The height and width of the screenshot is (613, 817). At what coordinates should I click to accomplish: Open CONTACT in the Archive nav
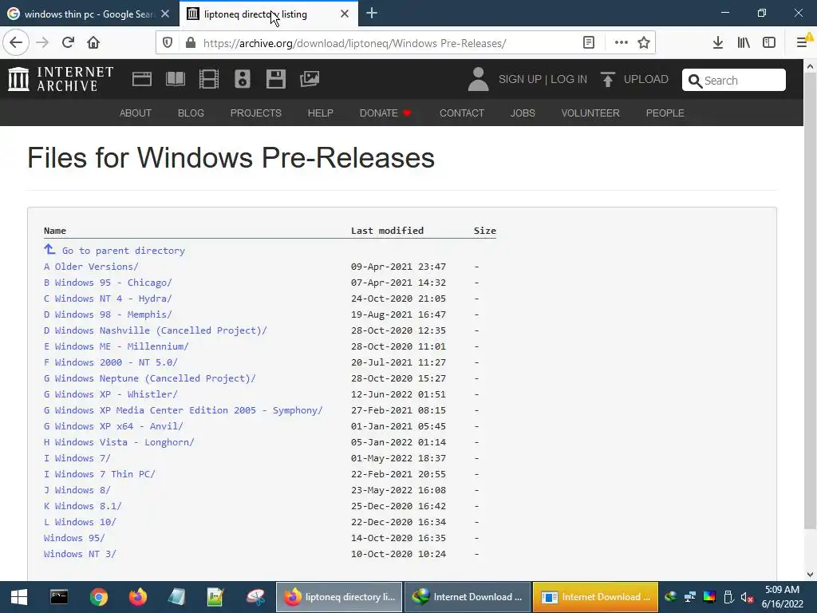(x=462, y=113)
